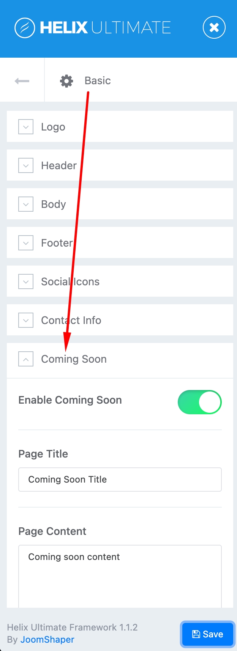Click the Page Title input field
This screenshot has width=237, height=651.
coord(120,480)
